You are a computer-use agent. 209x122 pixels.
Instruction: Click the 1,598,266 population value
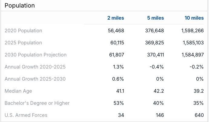click(x=193, y=31)
